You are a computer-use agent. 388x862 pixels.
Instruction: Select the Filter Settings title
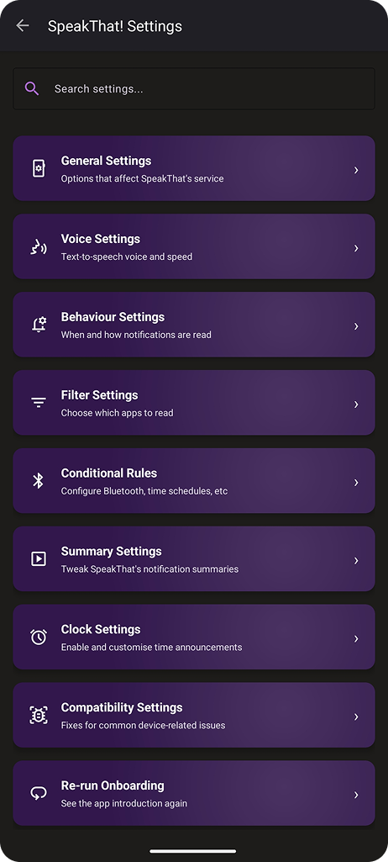(99, 394)
